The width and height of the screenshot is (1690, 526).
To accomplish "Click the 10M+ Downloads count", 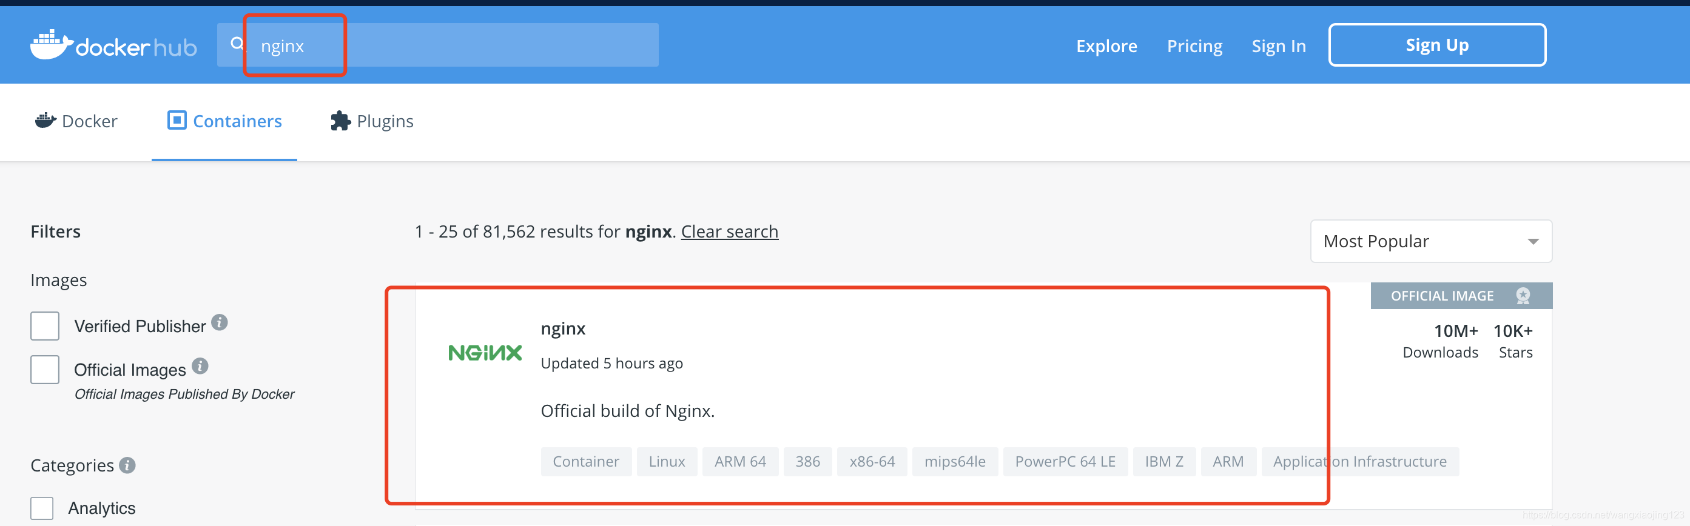I will [1440, 341].
